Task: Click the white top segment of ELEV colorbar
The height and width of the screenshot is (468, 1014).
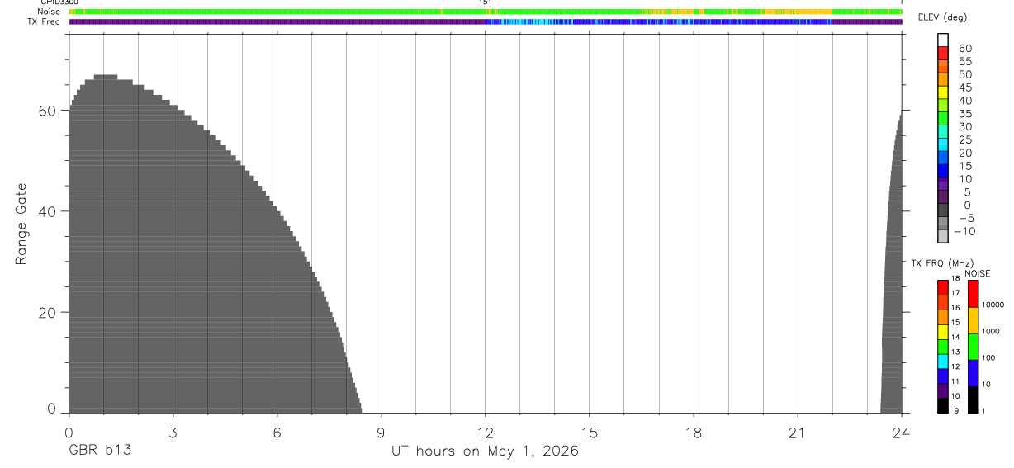Action: pos(943,39)
